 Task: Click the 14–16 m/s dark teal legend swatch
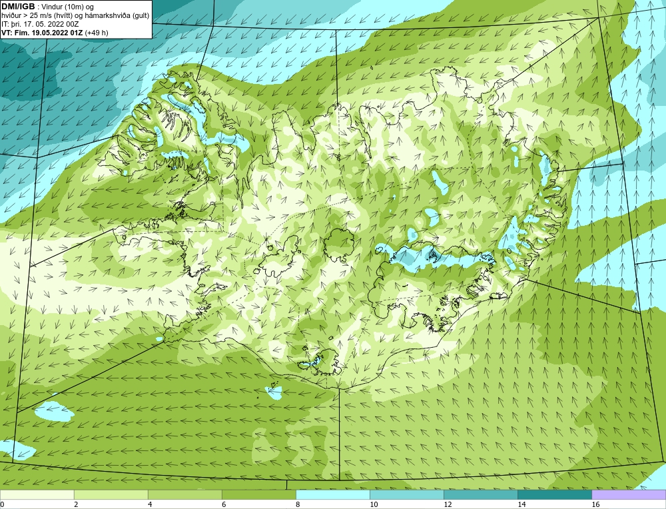[554, 494]
